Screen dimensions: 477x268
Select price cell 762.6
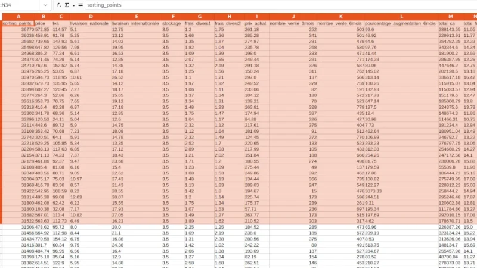[x=43, y=66]
